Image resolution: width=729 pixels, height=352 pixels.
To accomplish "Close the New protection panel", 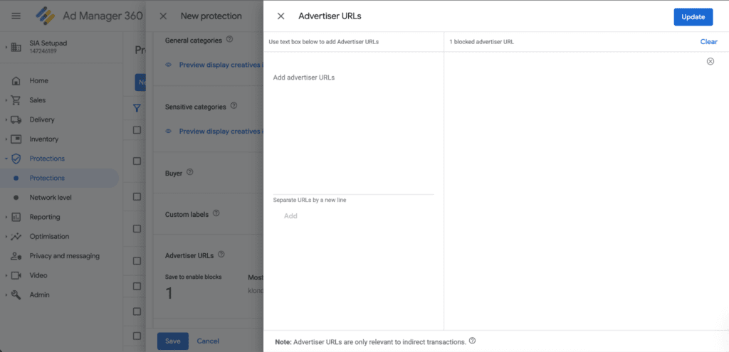I will point(163,16).
